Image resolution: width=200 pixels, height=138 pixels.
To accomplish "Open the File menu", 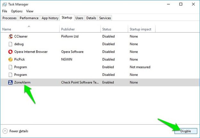I will point(4,11).
